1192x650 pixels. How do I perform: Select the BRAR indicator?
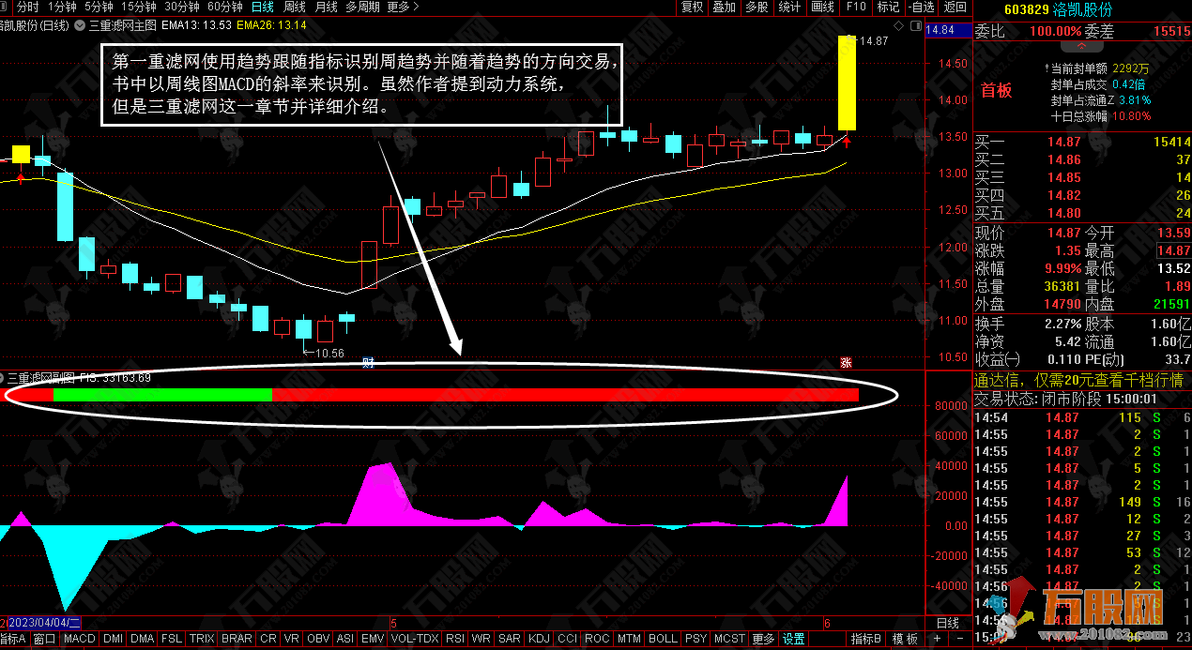237,639
